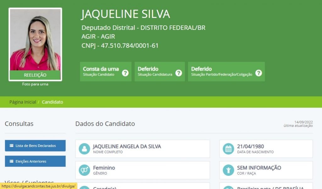Click the Reeleição label under photo
This screenshot has height=189, width=322.
(35, 75)
